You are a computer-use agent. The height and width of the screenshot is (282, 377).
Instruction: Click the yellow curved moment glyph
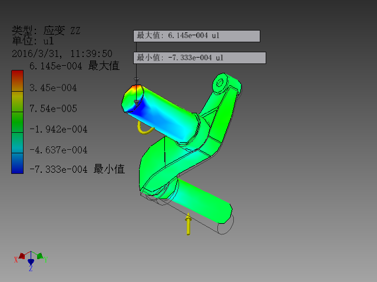(145, 127)
